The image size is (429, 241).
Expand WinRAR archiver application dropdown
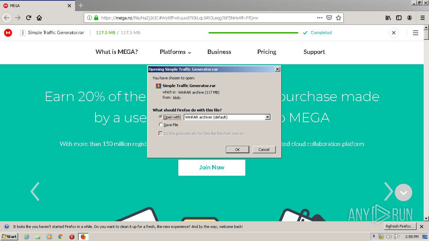point(267,117)
